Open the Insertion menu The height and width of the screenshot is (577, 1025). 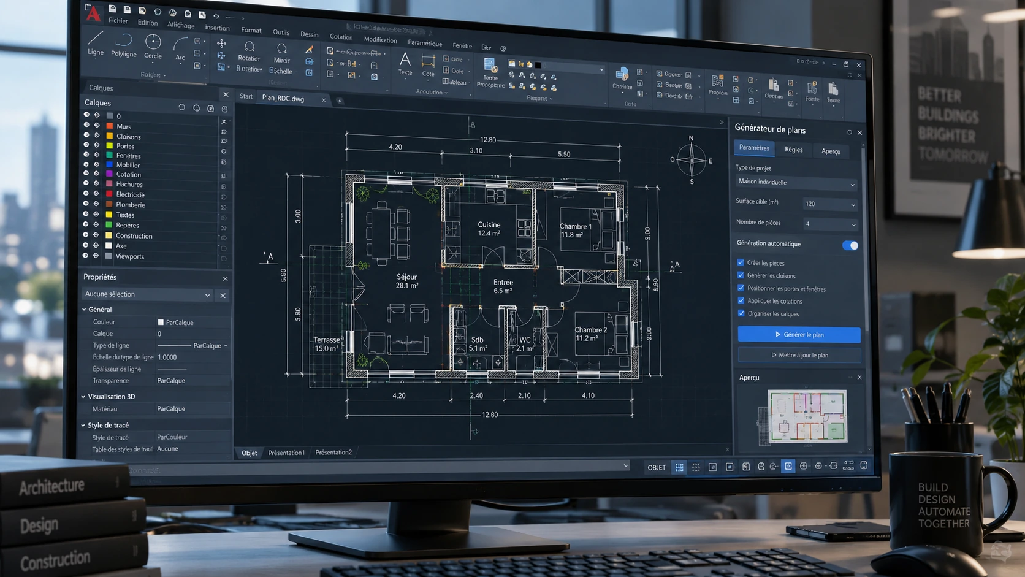pyautogui.click(x=217, y=28)
